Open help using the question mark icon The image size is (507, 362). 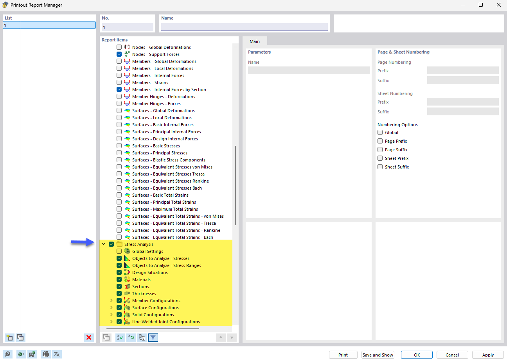tap(8, 354)
